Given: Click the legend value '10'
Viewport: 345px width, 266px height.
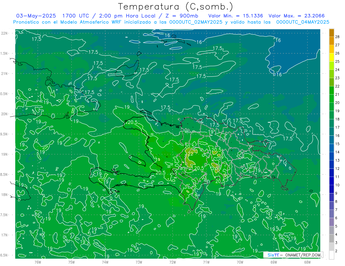Looking at the screenshot, I should [337, 185].
